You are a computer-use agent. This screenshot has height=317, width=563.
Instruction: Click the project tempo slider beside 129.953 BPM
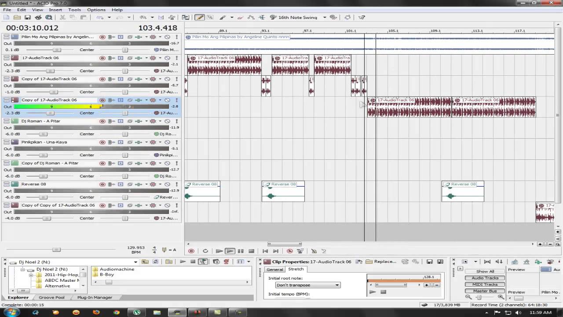pyautogui.click(x=56, y=250)
